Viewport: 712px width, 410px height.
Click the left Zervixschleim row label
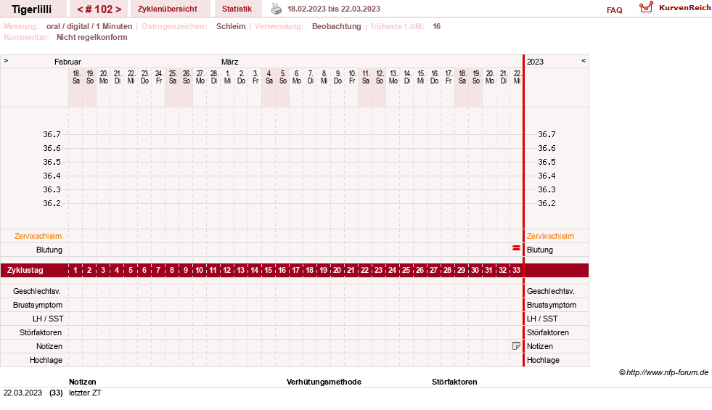38,236
